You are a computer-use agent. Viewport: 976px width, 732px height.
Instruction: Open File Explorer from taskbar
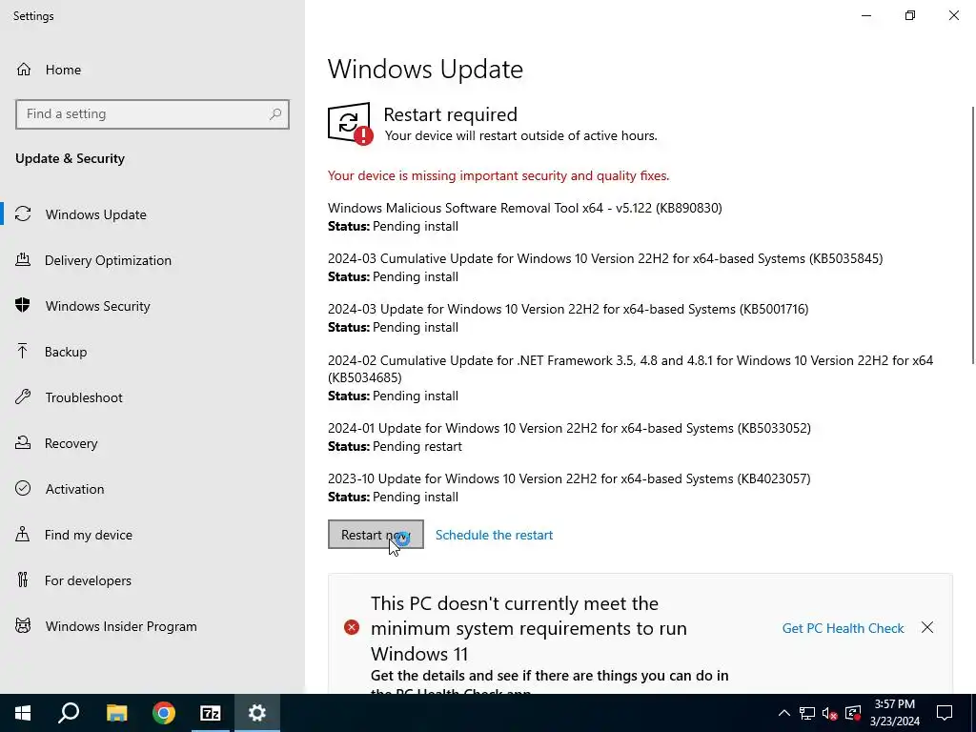point(116,713)
